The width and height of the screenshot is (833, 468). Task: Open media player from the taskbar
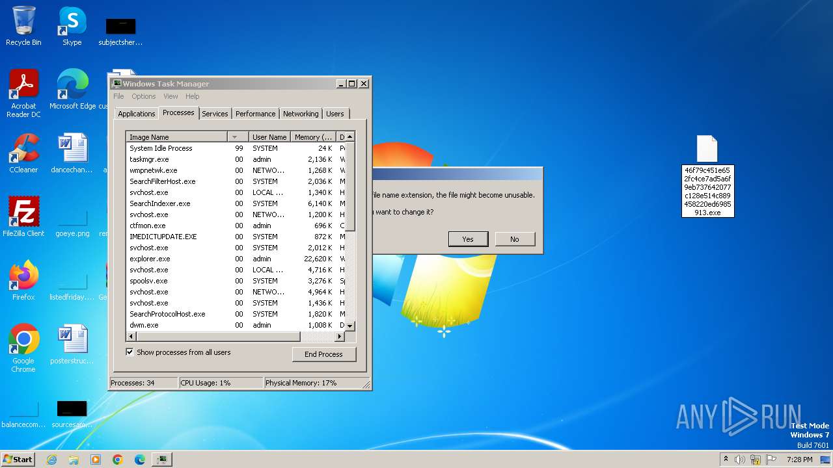click(x=96, y=460)
